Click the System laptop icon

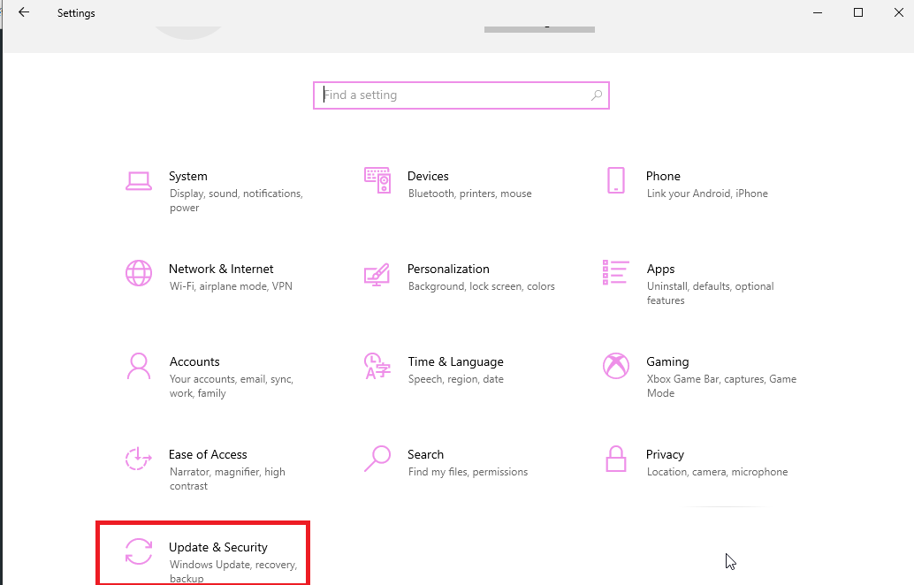(x=139, y=180)
